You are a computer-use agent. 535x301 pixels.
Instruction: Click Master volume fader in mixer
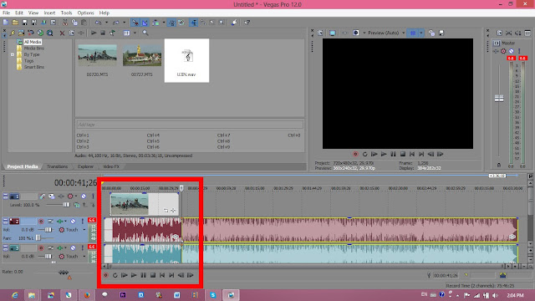[499, 99]
